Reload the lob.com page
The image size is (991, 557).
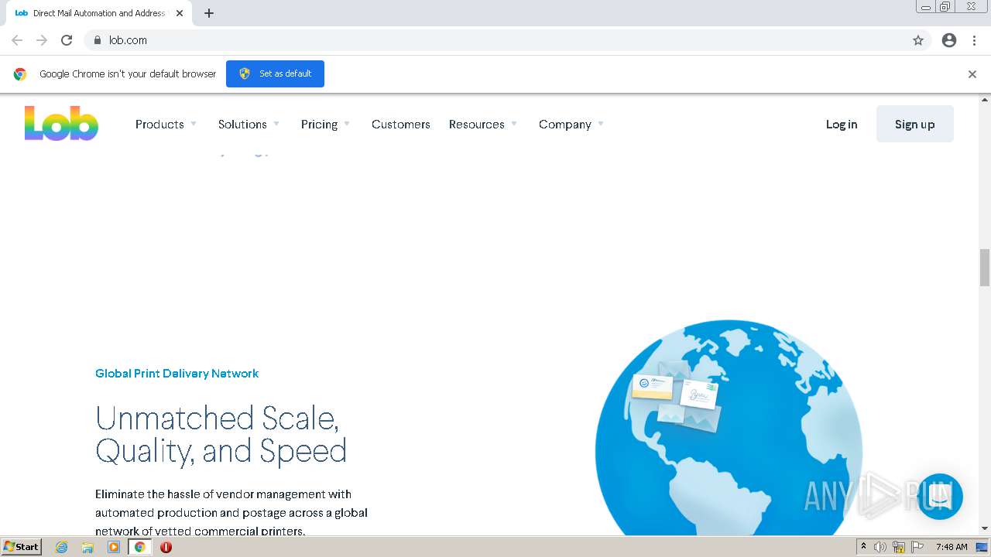pyautogui.click(x=67, y=40)
